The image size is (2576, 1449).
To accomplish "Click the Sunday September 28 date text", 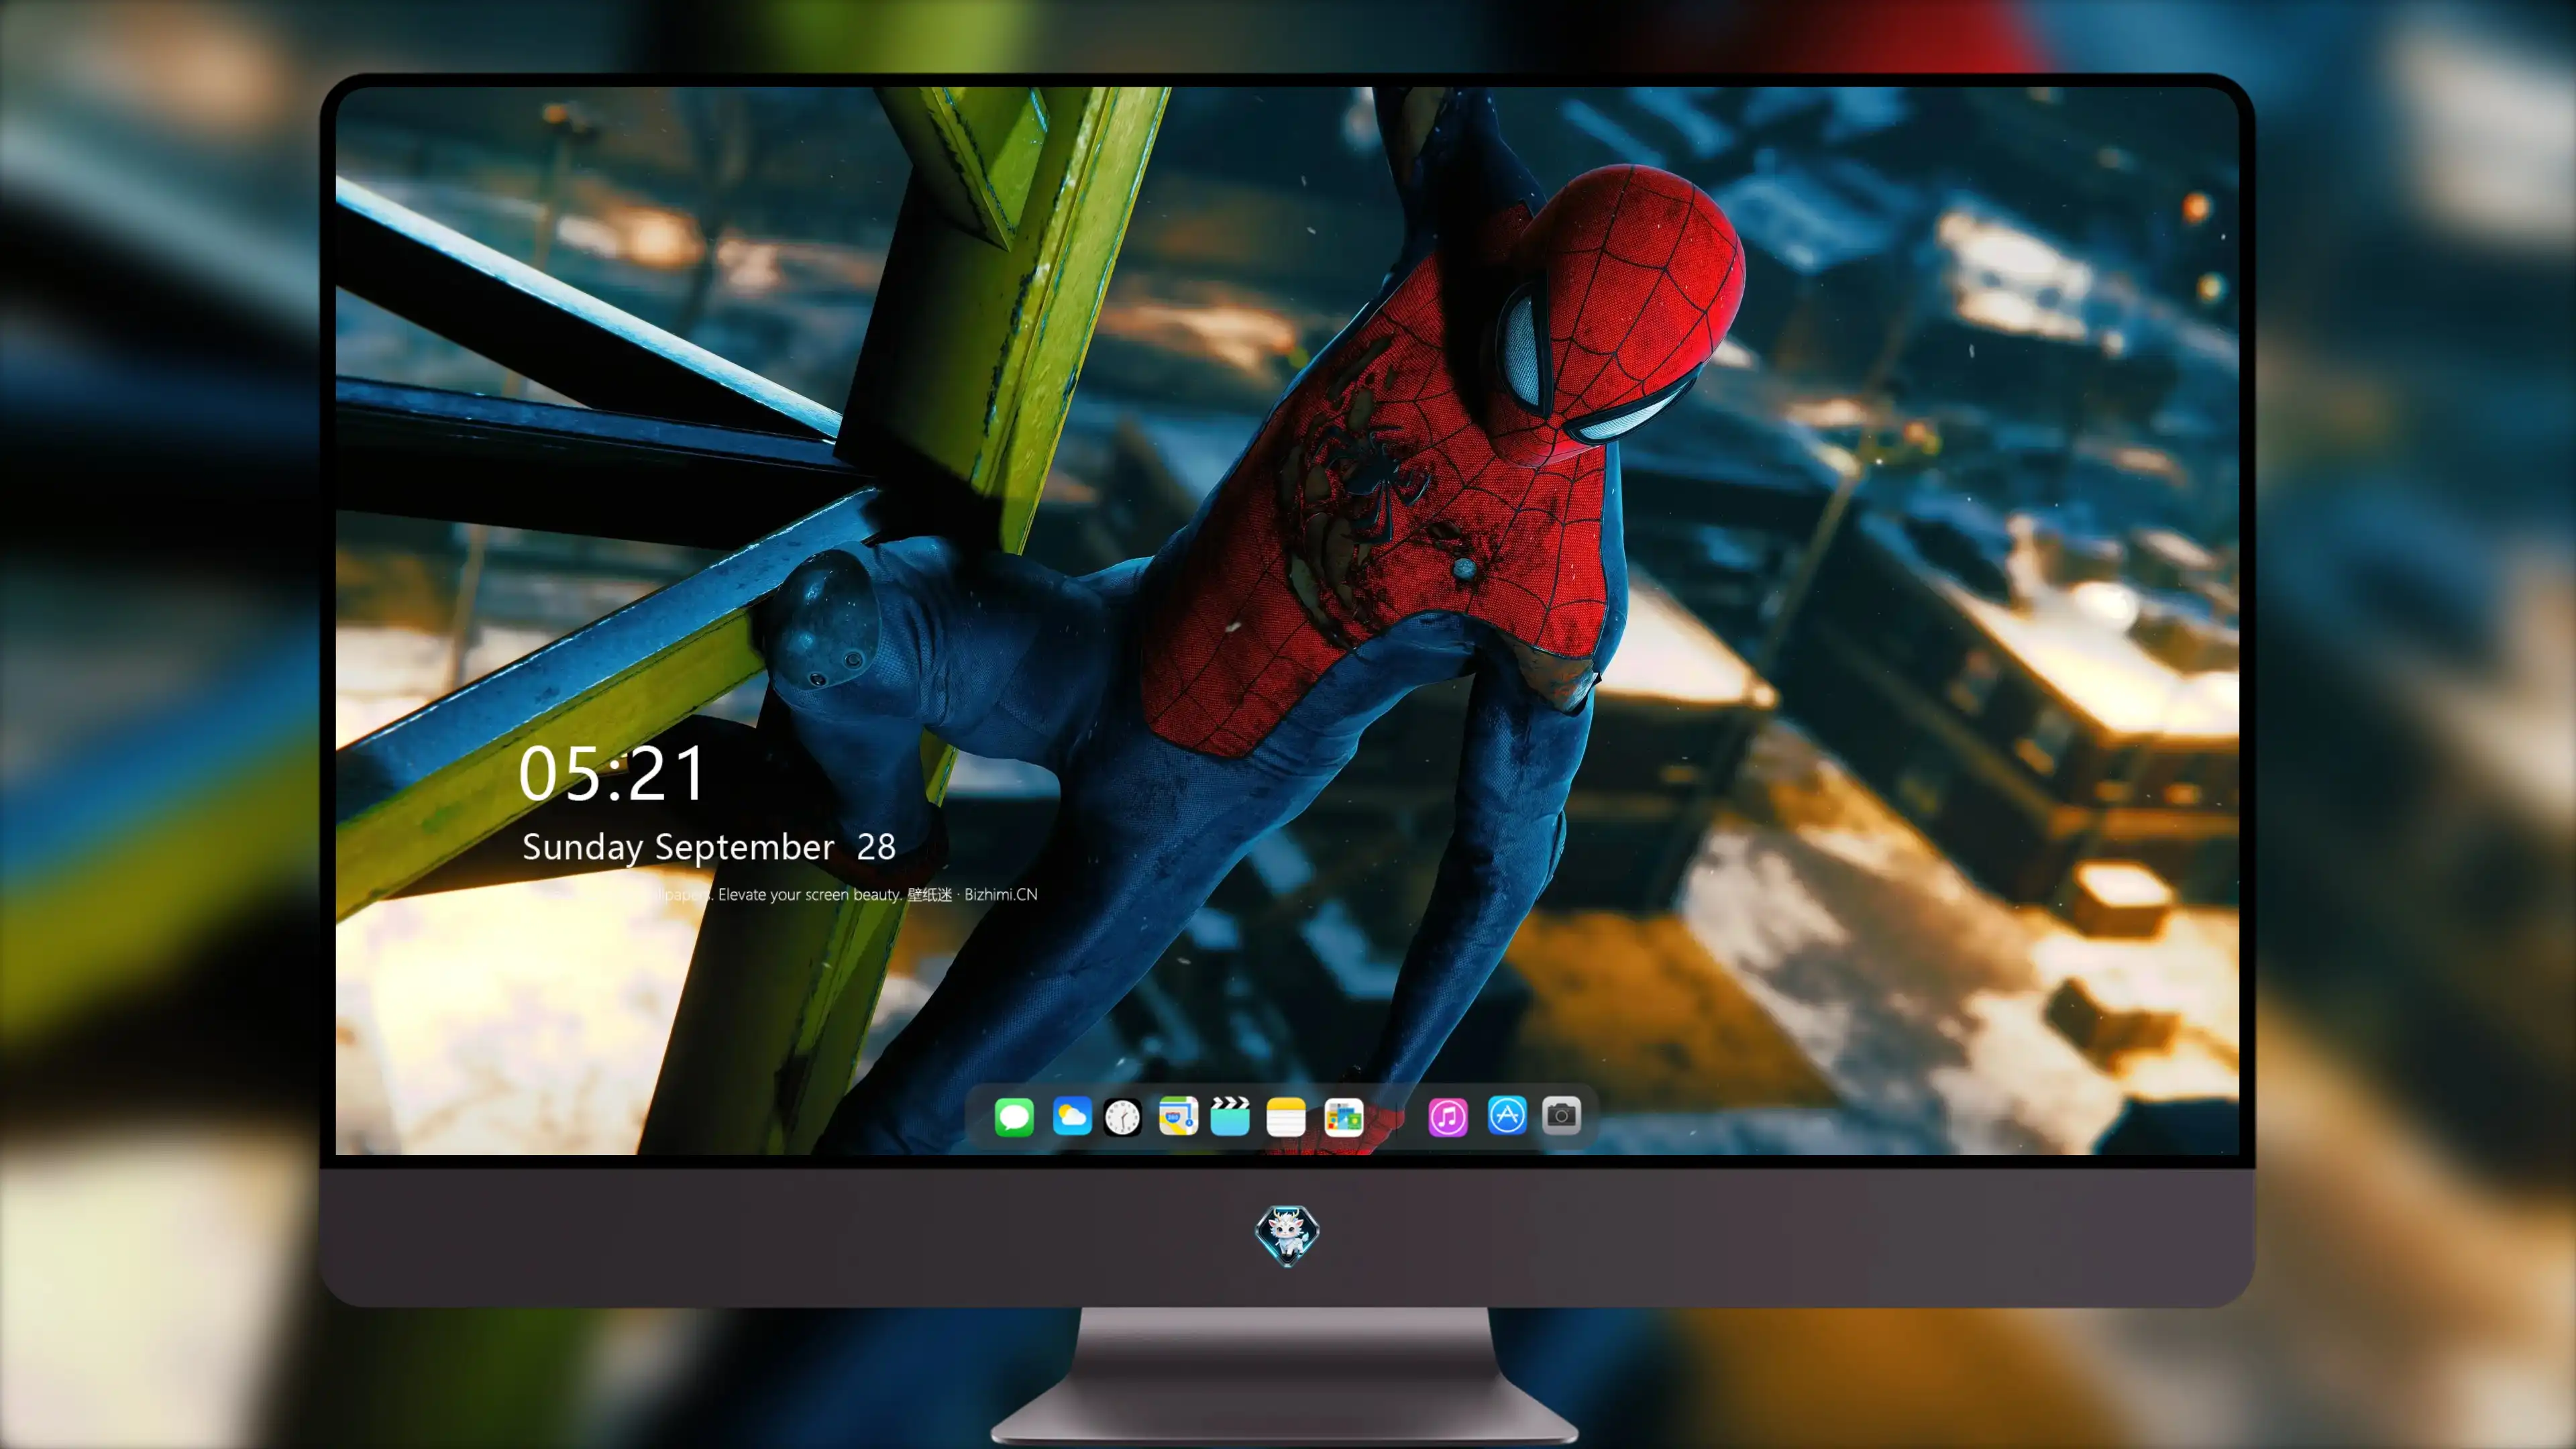I will pos(708,847).
